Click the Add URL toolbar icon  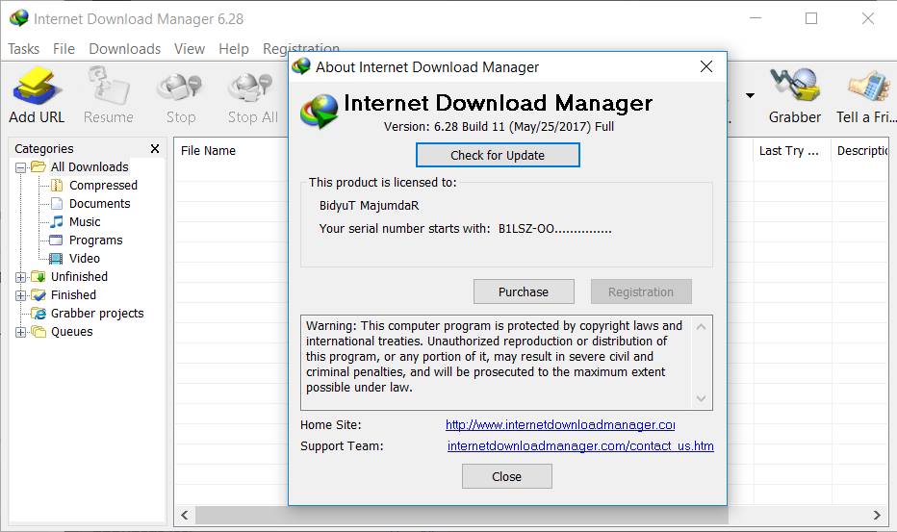[36, 86]
